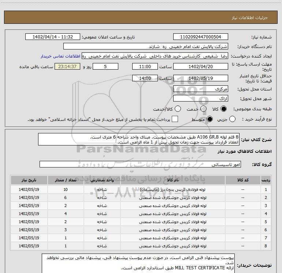Click the اطلاعات کالاهای مورد نیاز section heading
The image size is (282, 273).
pyautogui.click(x=245, y=151)
